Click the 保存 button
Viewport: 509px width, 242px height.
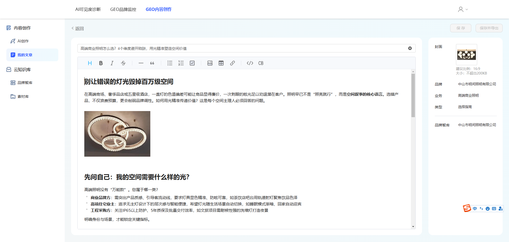(460, 28)
